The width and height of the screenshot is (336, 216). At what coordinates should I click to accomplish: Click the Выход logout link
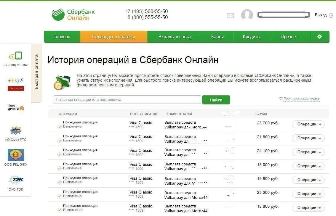(321, 15)
